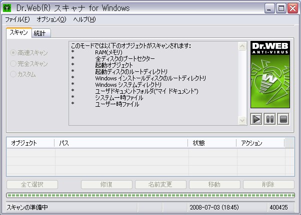The height and width of the screenshot is (215, 301).
Task: Select the 高速スキャン radio button
Action: tap(28, 53)
